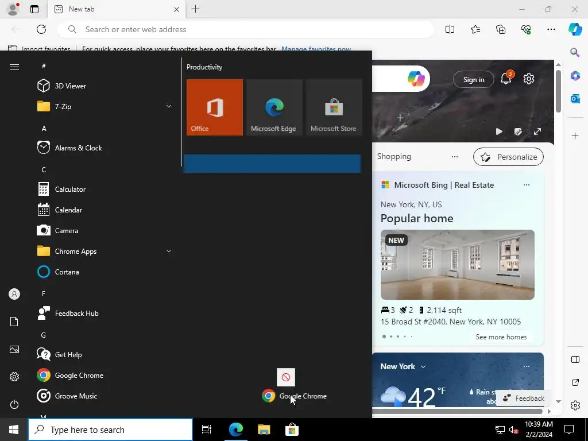588x441 pixels.
Task: Open Settings gear in Start sidebar
Action: [14, 377]
